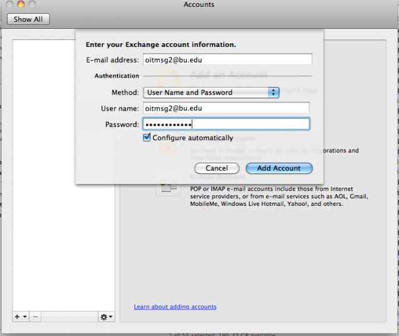Click the minus icon to remove account

35,317
